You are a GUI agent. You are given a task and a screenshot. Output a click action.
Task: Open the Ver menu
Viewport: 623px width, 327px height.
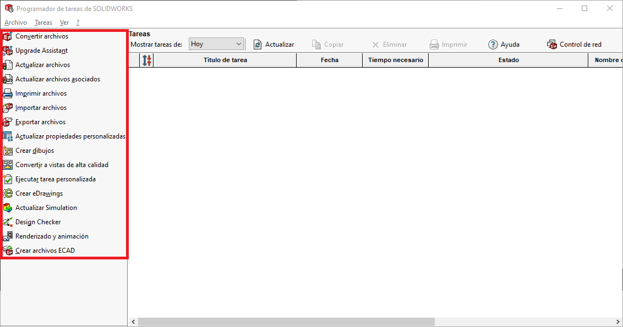(x=64, y=23)
